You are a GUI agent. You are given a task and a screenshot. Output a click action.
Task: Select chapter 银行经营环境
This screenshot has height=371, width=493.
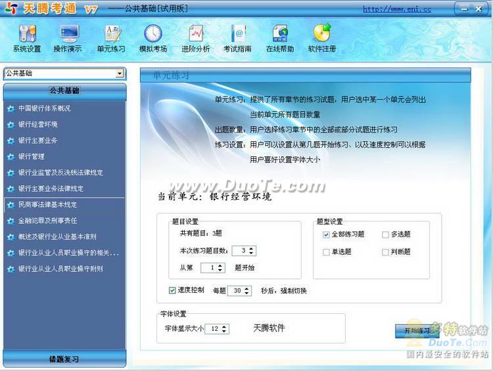(x=37, y=124)
